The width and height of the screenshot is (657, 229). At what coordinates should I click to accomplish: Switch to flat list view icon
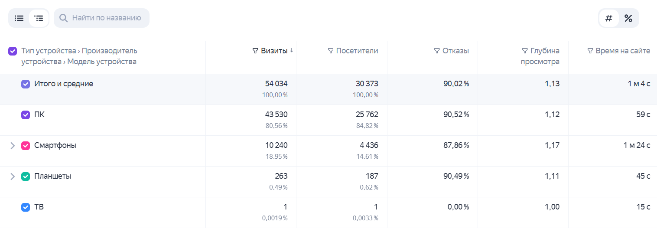(x=19, y=18)
